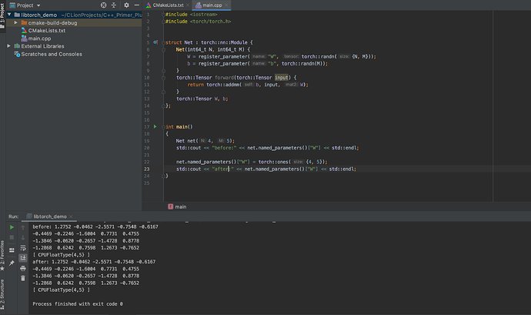Toggle Soft-Wrap in Run console
The width and height of the screenshot is (531, 315).
23,248
